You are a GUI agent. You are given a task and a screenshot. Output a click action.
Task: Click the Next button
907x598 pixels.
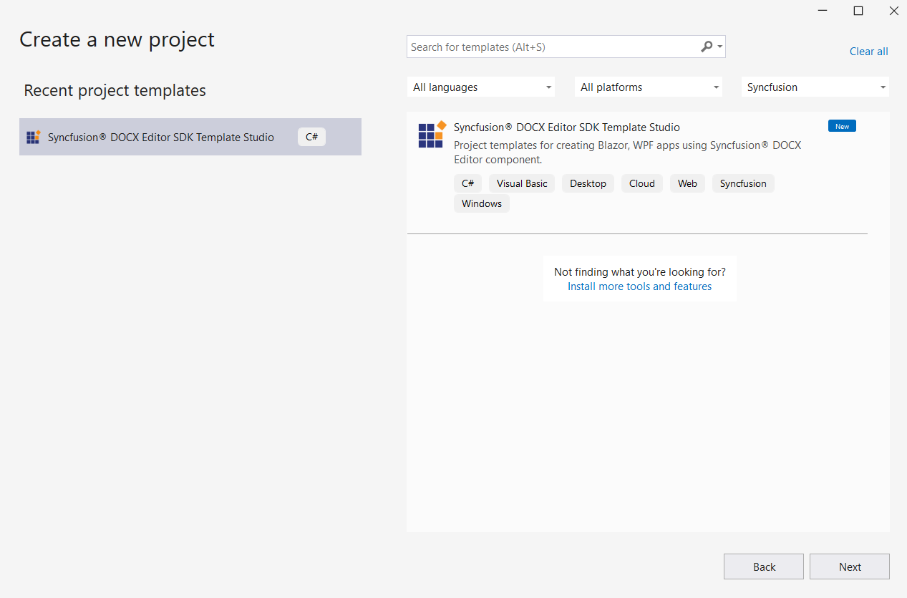coord(850,566)
